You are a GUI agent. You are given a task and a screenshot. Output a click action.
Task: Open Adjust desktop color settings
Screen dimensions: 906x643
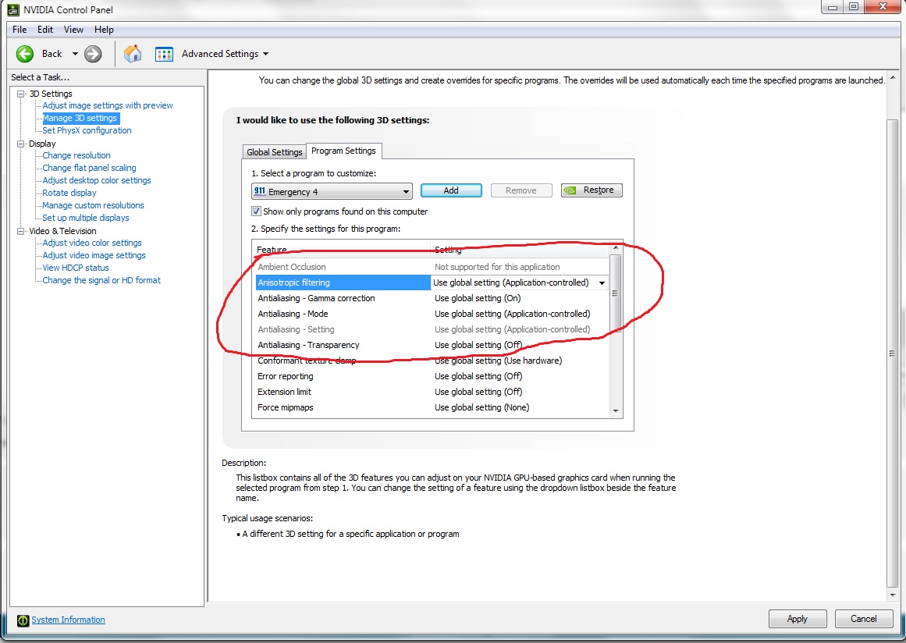[x=97, y=180]
